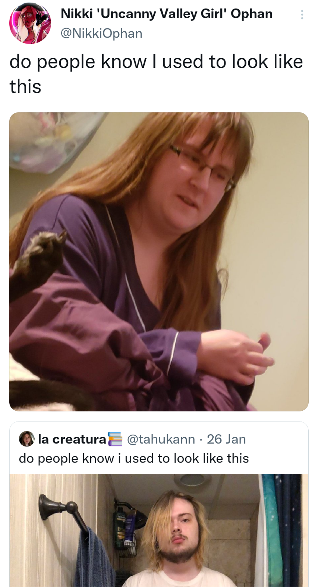318x587 pixels.
Task: View the quoted tweet's bathroom photo
Action: tap(159, 530)
